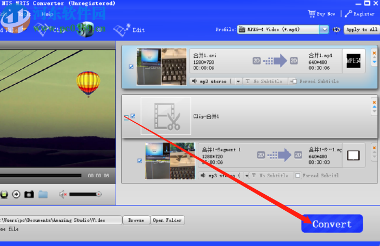
Task: Maximize the converter window
Action: pyautogui.click(x=367, y=3)
